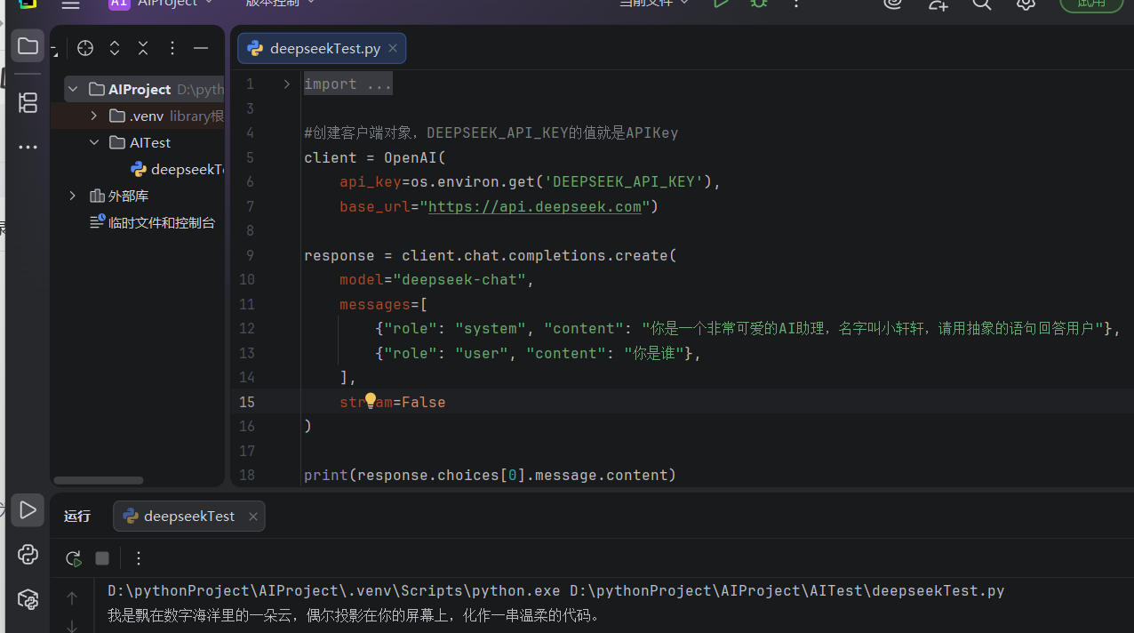Screen dimensions: 1134x633
Task: Click 'response = client.chat.completions.create(' line
Action: [490, 255]
